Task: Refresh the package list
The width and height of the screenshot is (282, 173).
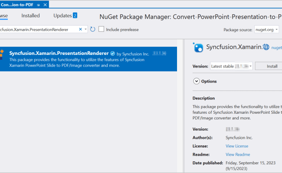Action: [x=92, y=29]
